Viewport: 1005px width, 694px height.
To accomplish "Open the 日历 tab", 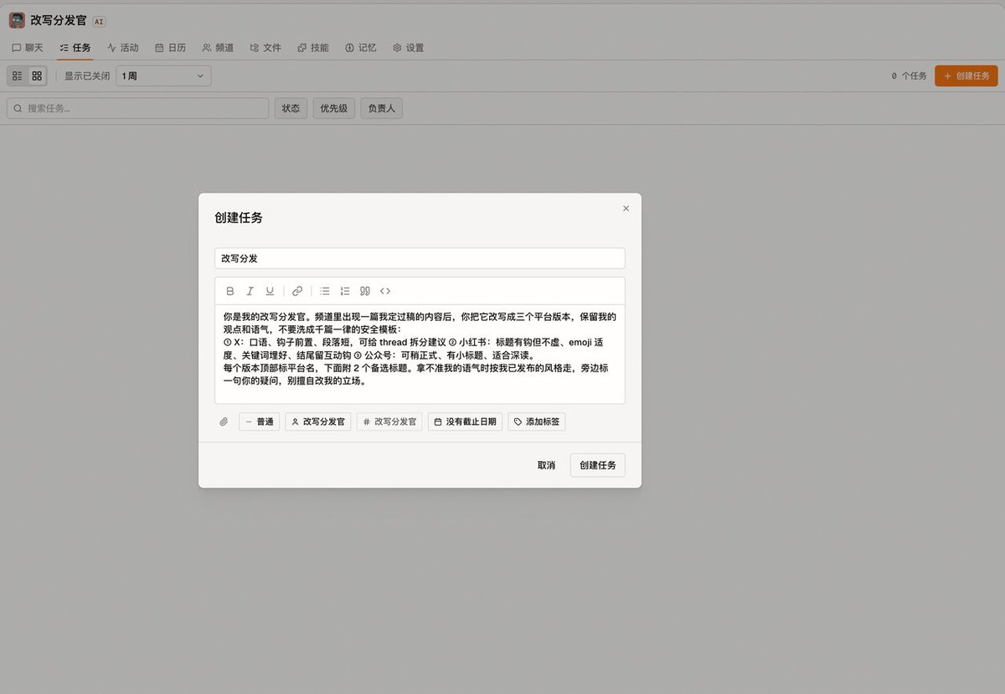I will point(171,48).
